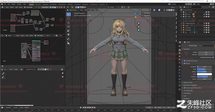Viewport: 215px width, 112px height.
Task: Select the Transform tool in viewport toolbar
Action: [69, 35]
